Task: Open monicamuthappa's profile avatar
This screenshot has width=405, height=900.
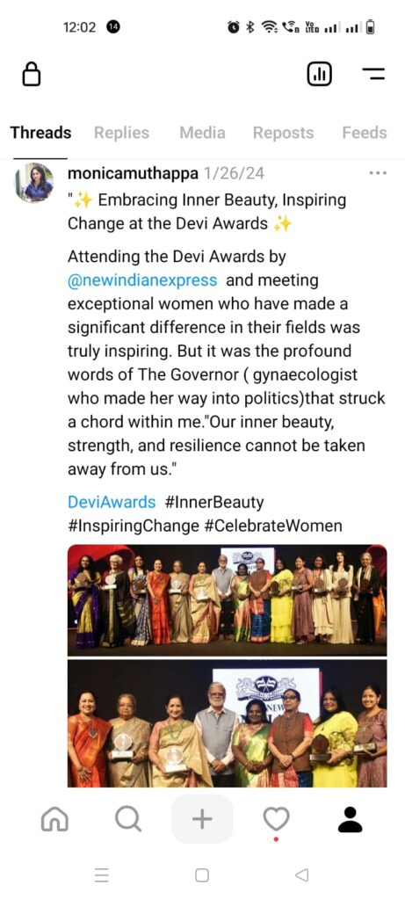Action: (34, 183)
